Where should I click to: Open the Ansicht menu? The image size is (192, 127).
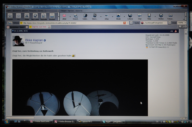(25, 11)
